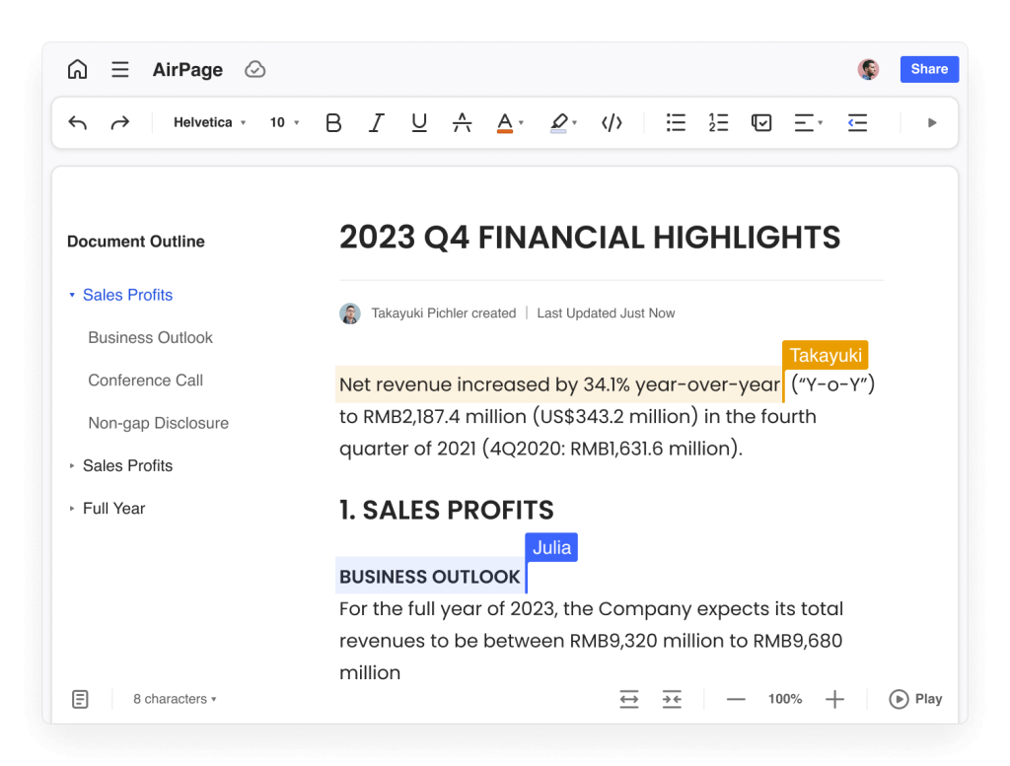Click the Home icon

pos(77,69)
